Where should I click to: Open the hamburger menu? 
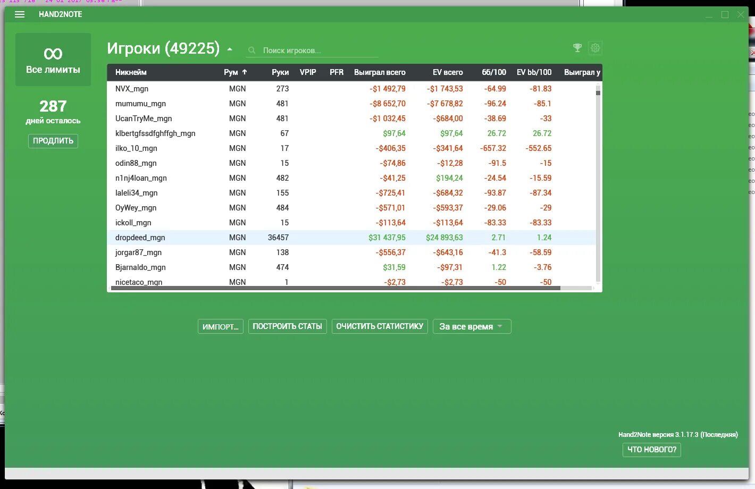(x=20, y=14)
